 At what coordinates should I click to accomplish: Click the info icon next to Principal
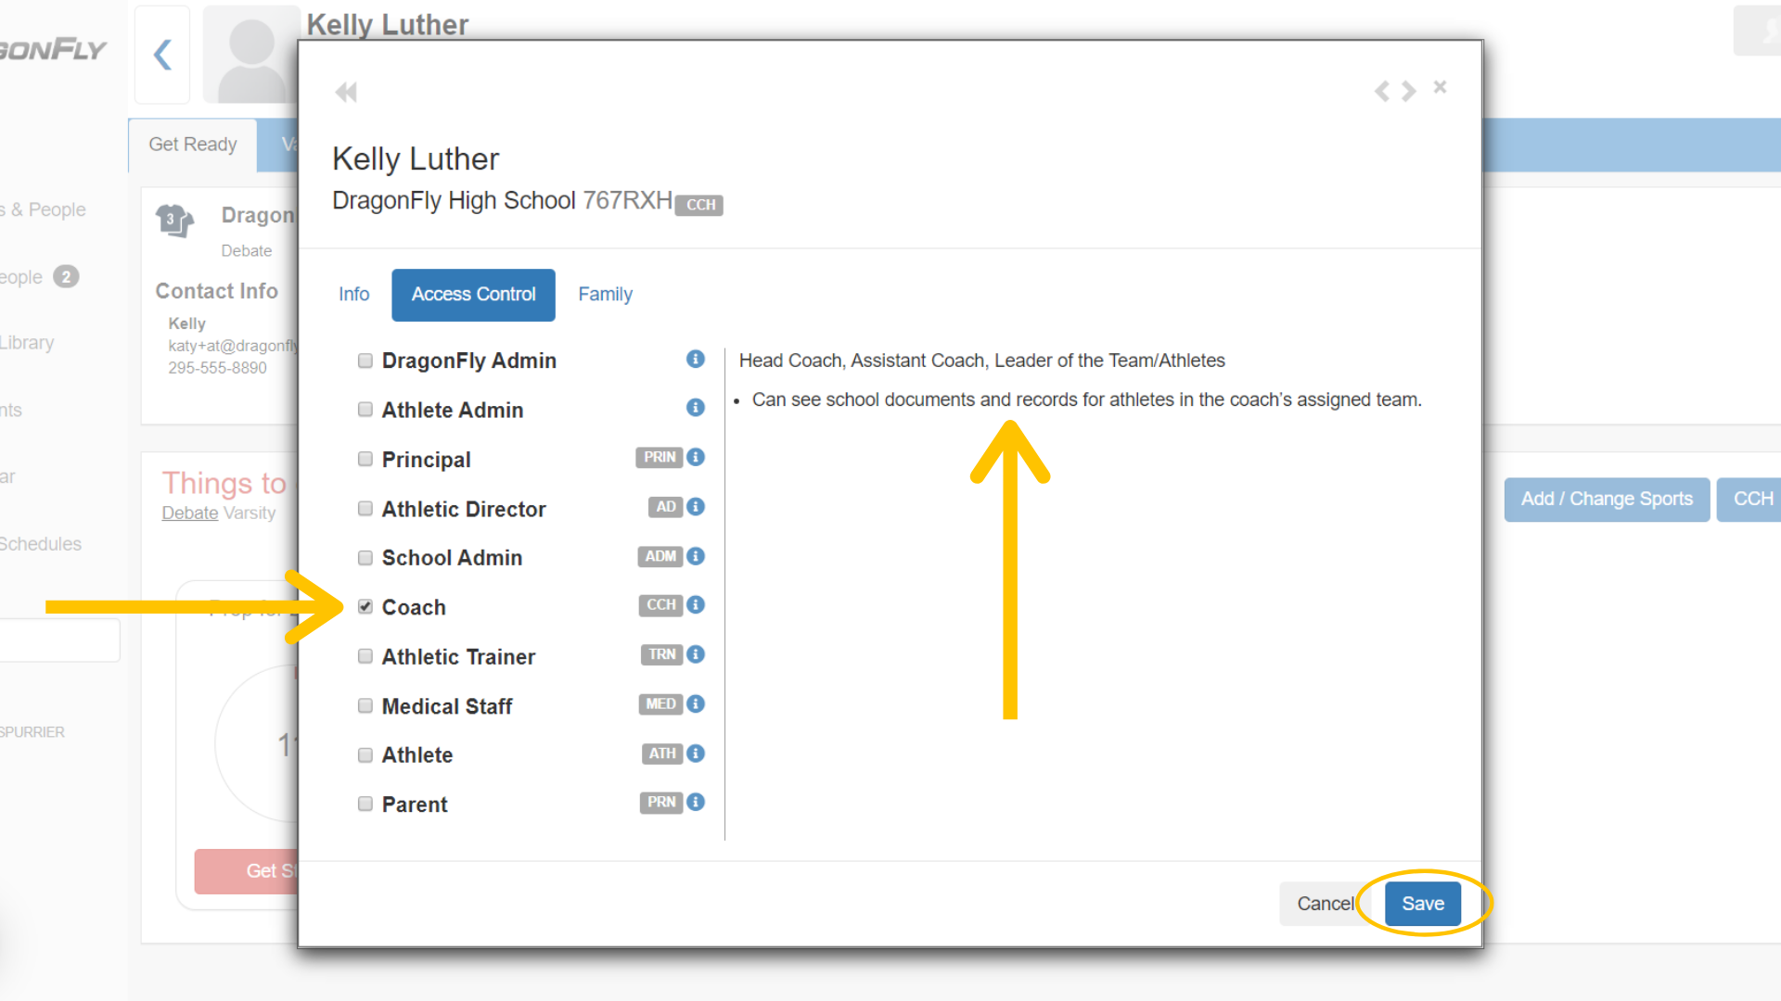(x=696, y=457)
